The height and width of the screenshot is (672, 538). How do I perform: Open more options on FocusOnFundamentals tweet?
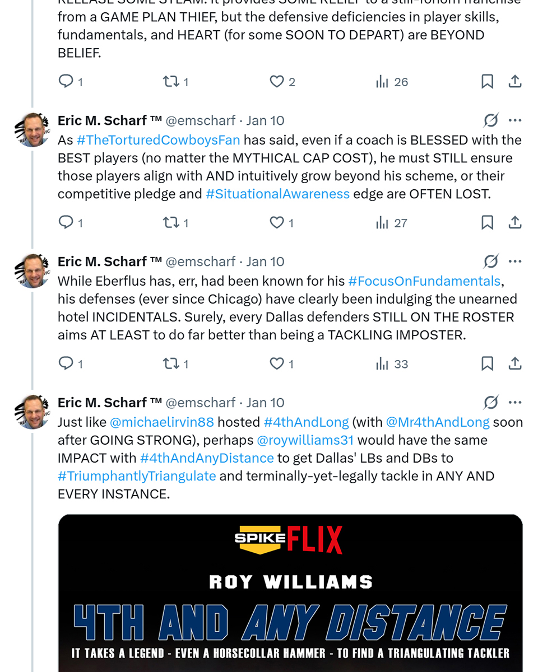(x=515, y=262)
